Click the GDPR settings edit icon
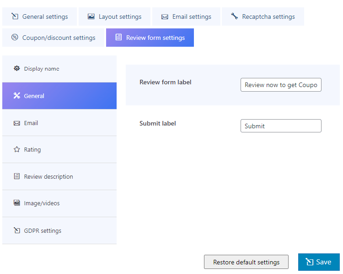Viewport: 343px width, 274px height. 17,230
